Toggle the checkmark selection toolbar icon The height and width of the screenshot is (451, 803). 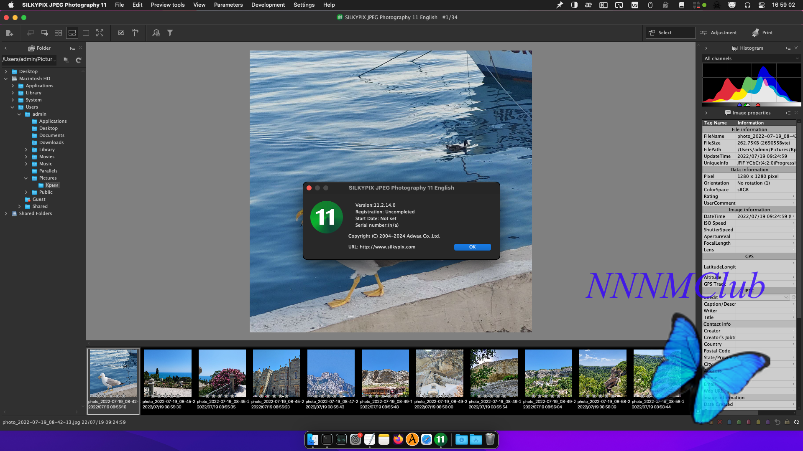(x=121, y=33)
